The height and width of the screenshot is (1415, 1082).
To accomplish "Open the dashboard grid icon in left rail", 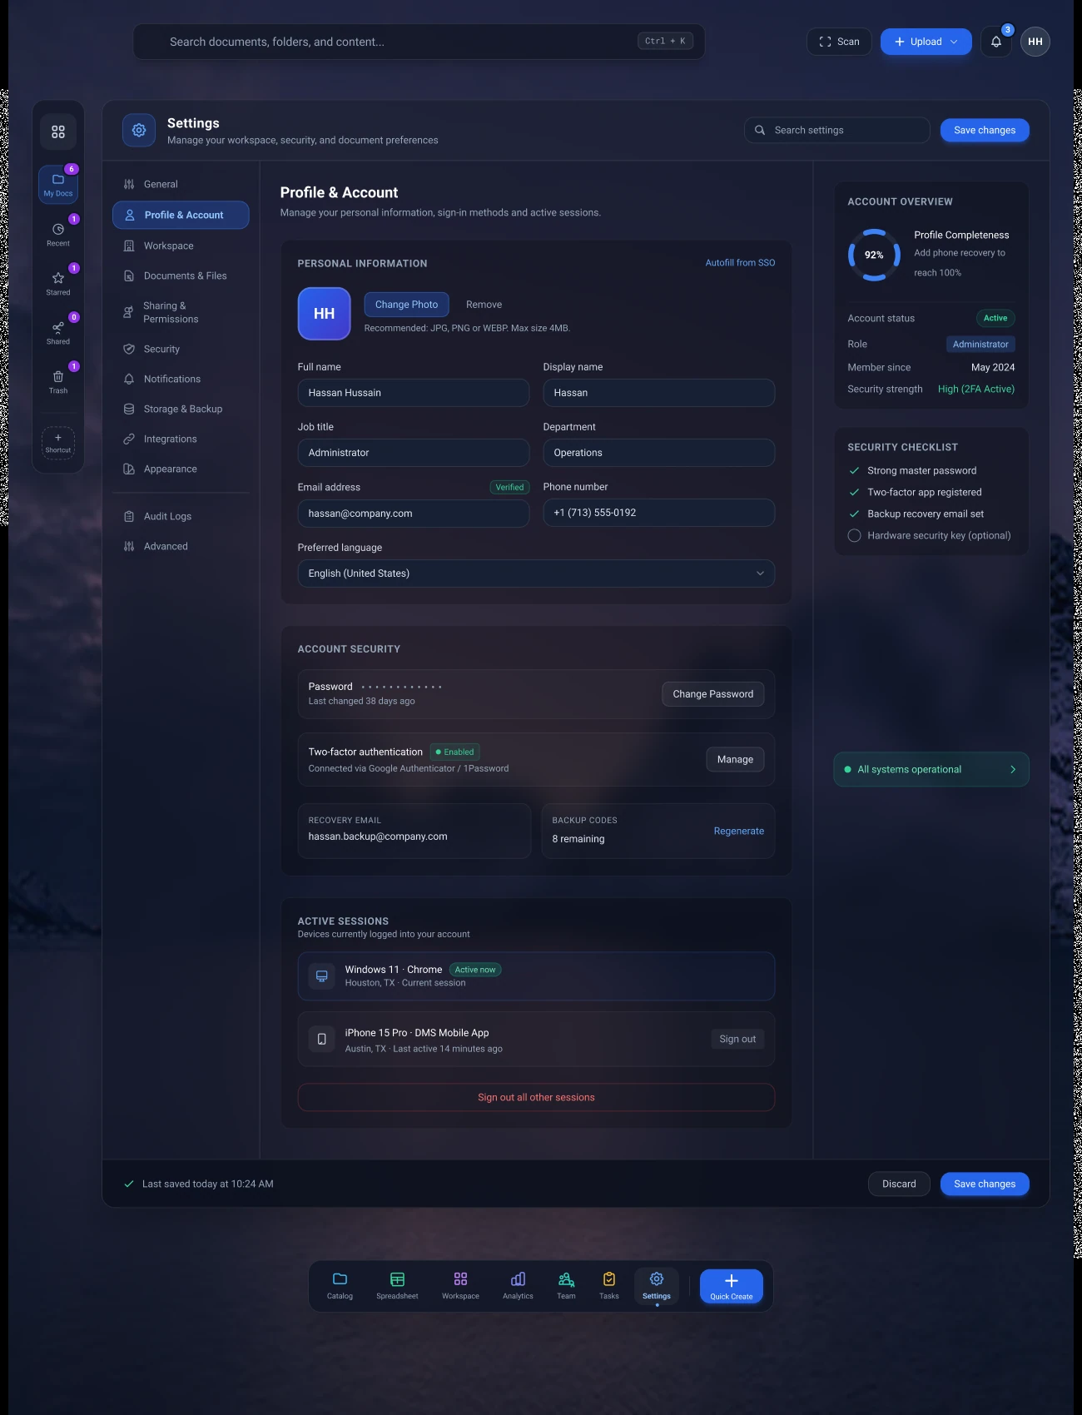I will point(58,132).
